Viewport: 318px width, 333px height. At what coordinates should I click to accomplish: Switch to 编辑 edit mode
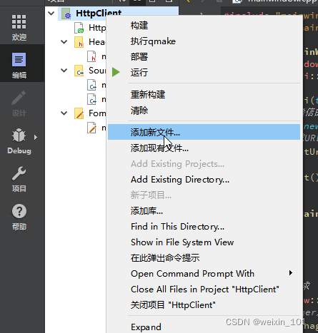(x=19, y=65)
